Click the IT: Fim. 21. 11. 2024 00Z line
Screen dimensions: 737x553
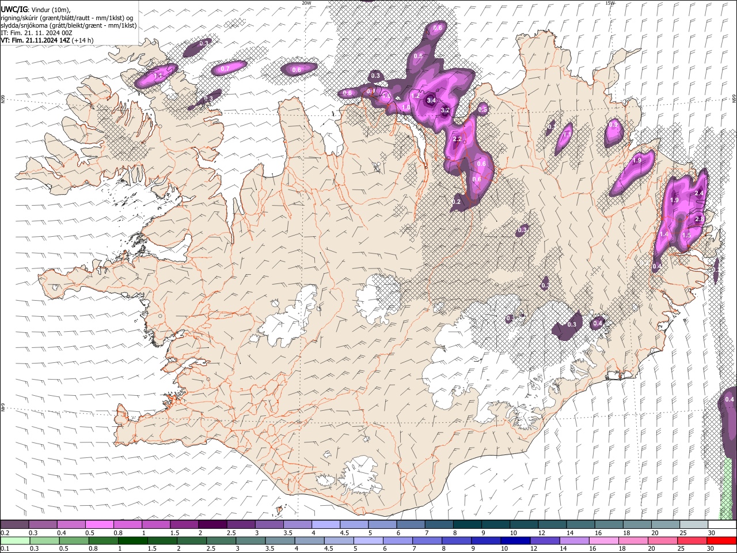36,33
